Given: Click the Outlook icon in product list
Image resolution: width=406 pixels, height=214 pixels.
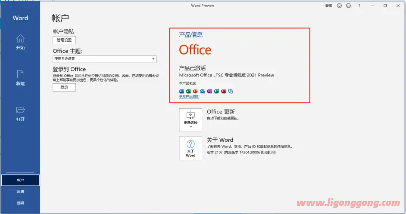Looking at the screenshot, I should (x=202, y=91).
